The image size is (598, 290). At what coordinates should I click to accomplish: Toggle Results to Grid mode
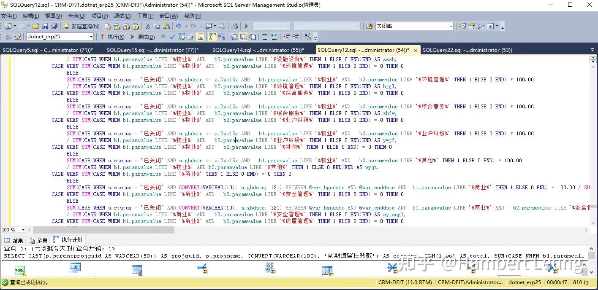[243, 37]
